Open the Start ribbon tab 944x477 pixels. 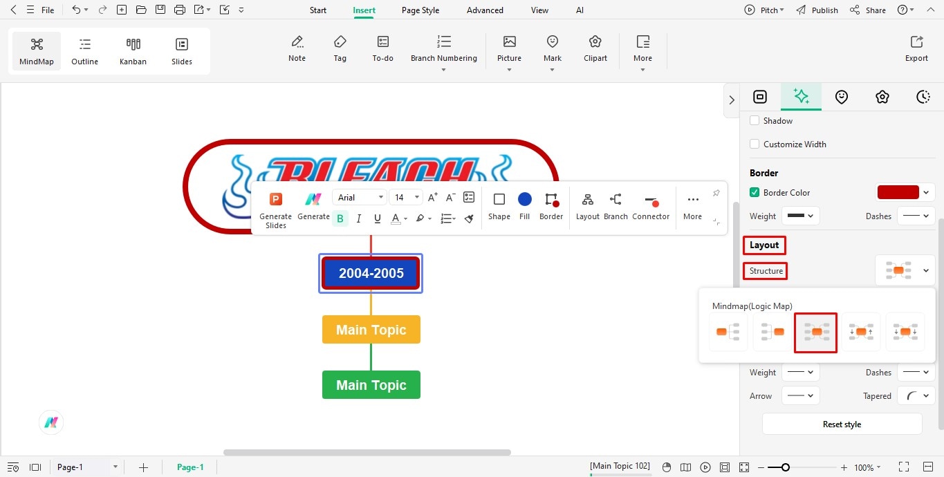point(318,10)
